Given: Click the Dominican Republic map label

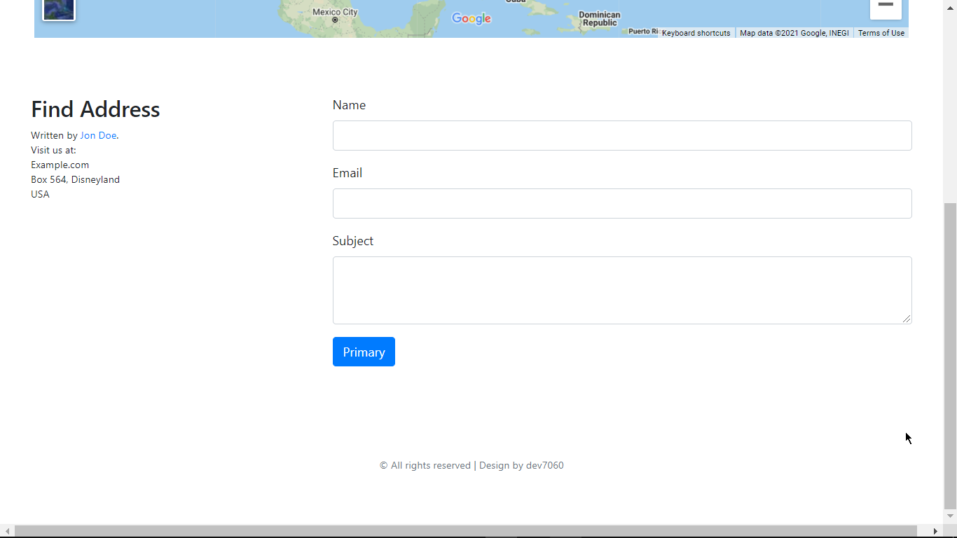Looking at the screenshot, I should tap(600, 19).
